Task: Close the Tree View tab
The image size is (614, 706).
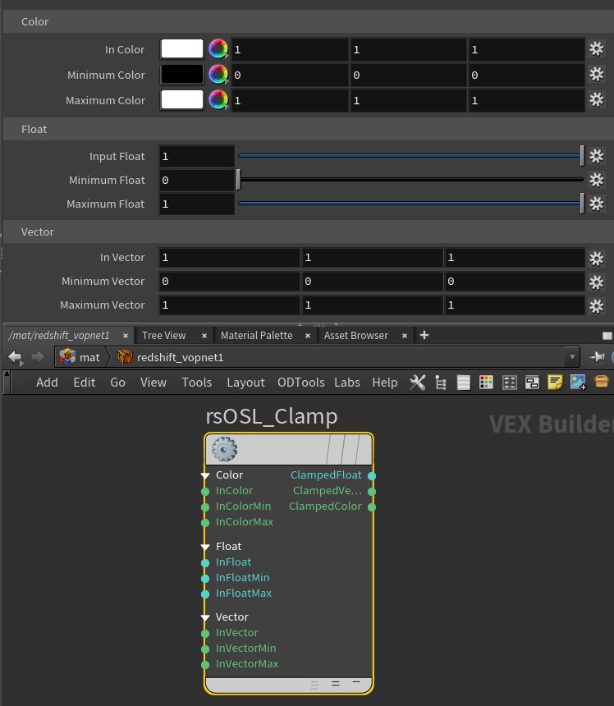Action: pos(204,336)
